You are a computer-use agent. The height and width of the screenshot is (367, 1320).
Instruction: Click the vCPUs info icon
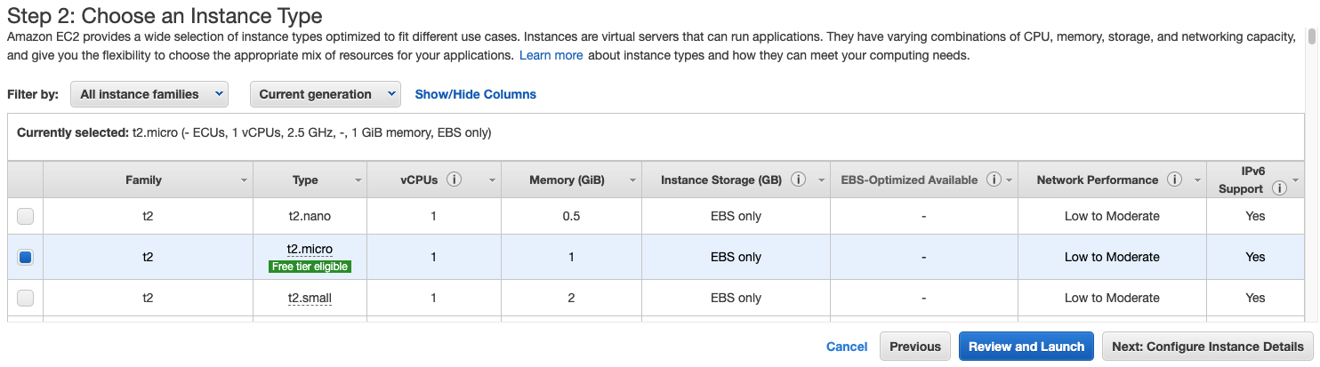[454, 180]
